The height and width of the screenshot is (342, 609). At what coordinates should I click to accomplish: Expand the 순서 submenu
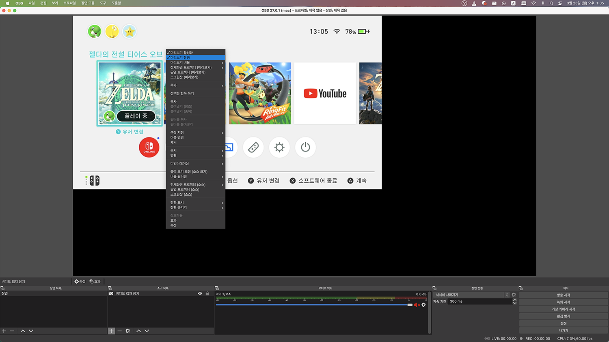[195, 150]
